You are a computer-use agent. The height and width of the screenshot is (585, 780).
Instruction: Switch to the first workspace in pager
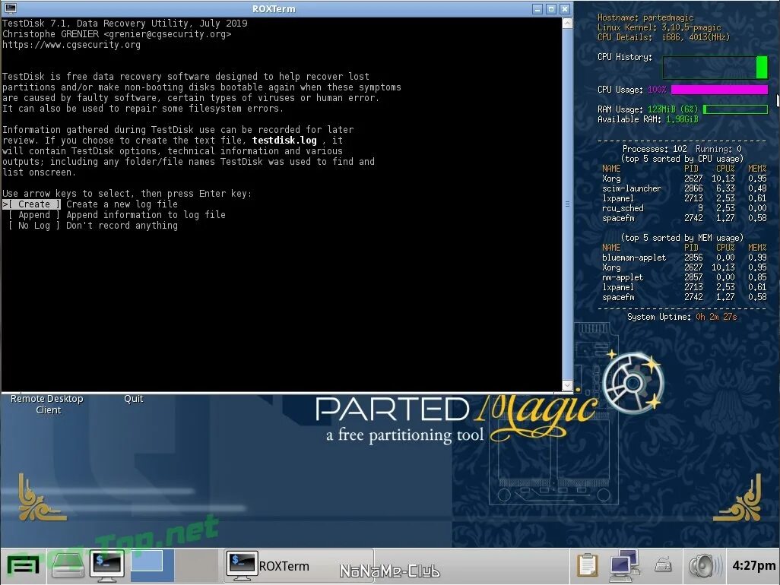(x=152, y=565)
